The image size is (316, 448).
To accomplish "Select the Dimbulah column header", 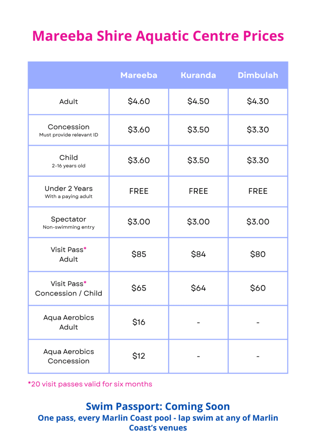I will tap(258, 75).
